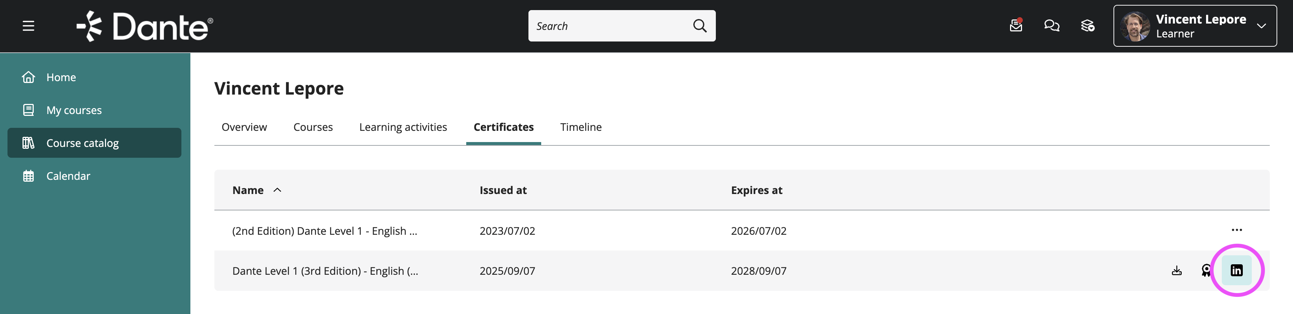Open more options for 2nd Edition certificate
Screen dimensions: 1293x314
pyautogui.click(x=1236, y=230)
